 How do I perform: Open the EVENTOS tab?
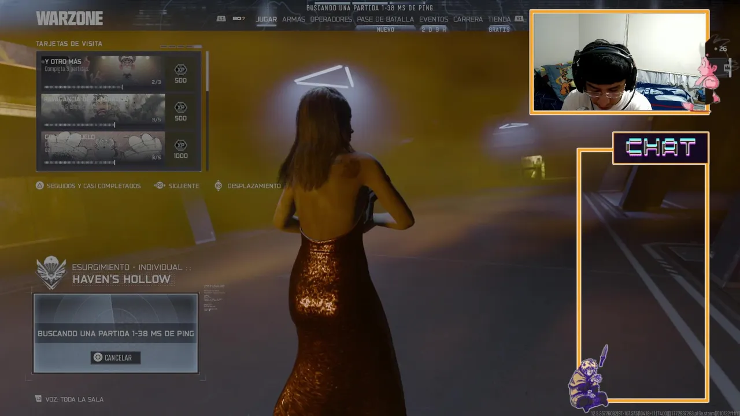[x=434, y=19]
